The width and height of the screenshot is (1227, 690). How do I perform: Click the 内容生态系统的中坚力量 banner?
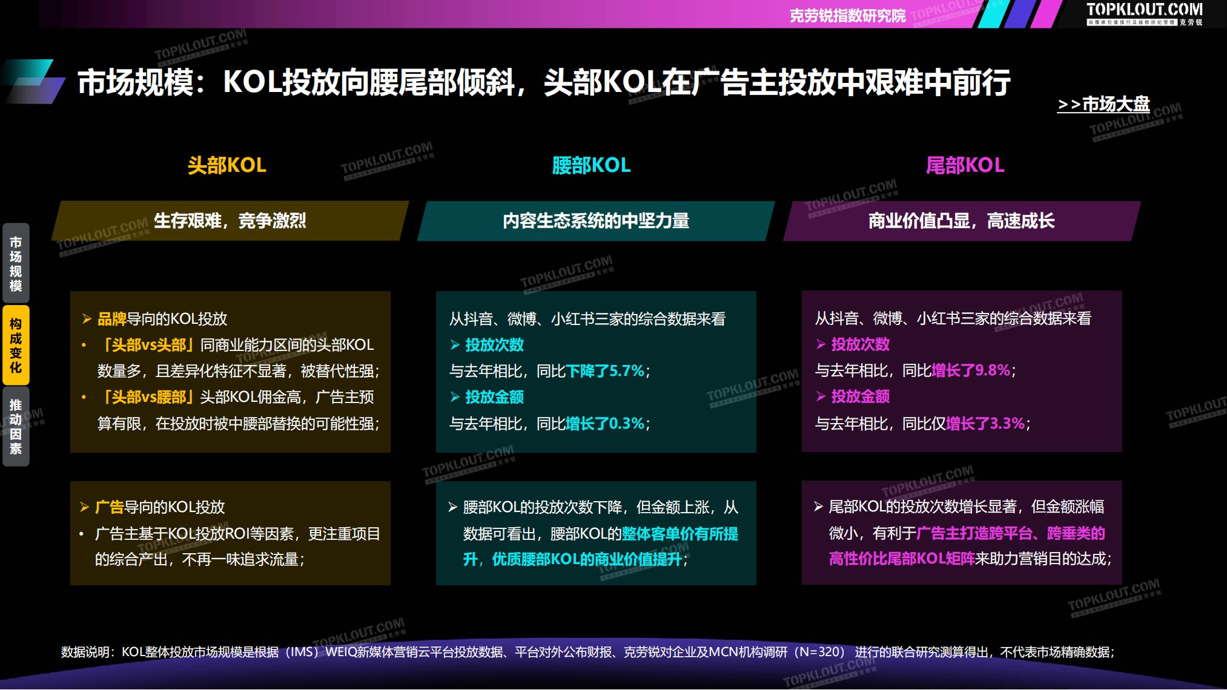[x=596, y=221]
